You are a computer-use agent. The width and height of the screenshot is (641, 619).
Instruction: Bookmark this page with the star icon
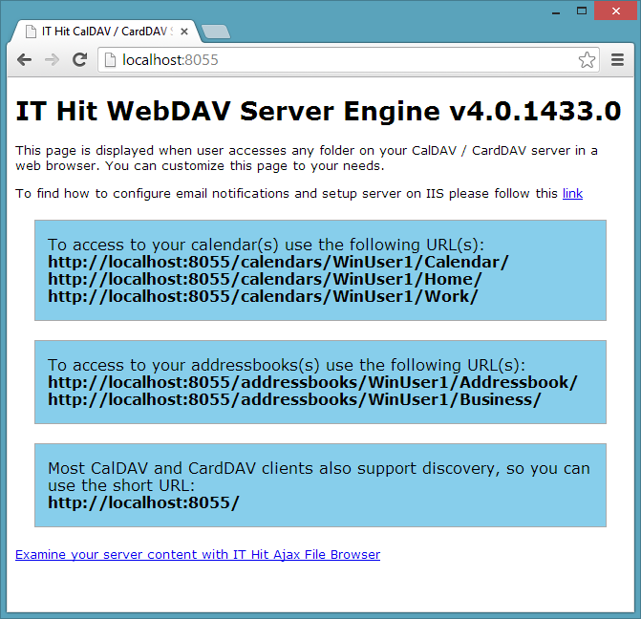tap(588, 59)
